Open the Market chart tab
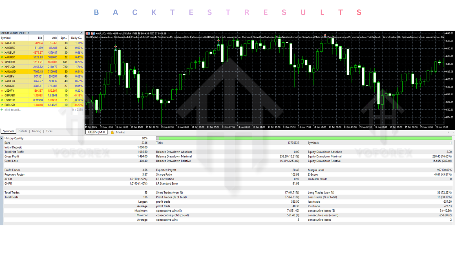The height and width of the screenshot is (256, 455). [x=120, y=132]
